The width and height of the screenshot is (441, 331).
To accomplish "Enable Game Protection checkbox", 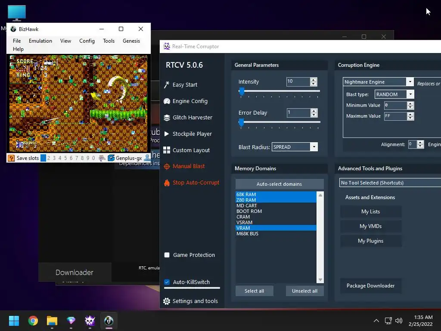I will 167,255.
